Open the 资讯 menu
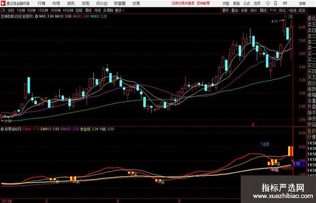316x203 pixels. [71, 3]
